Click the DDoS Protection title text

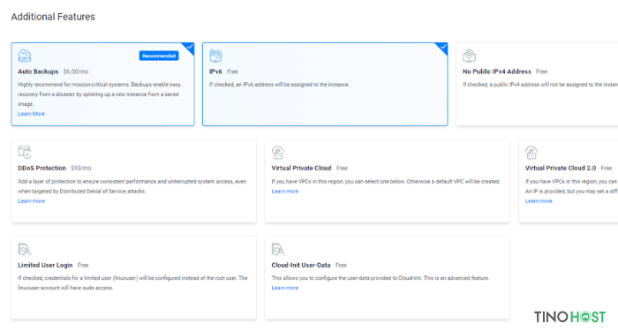(x=41, y=169)
